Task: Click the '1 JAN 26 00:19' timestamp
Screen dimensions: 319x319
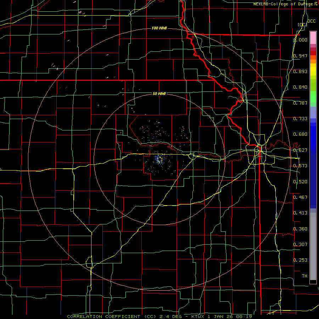Action: tap(230, 317)
